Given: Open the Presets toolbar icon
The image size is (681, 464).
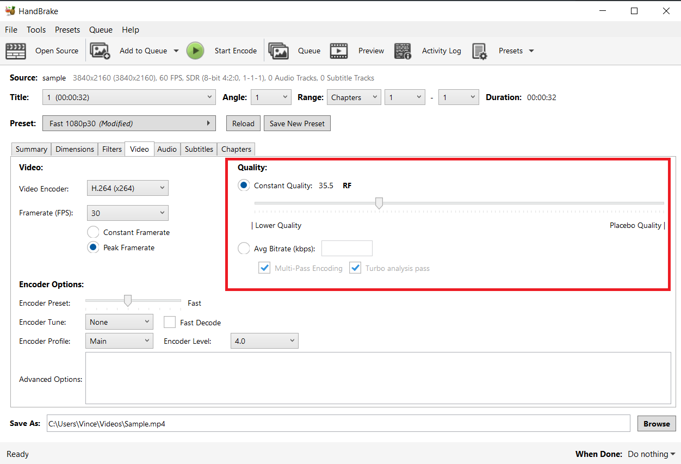Looking at the screenshot, I should [480, 50].
